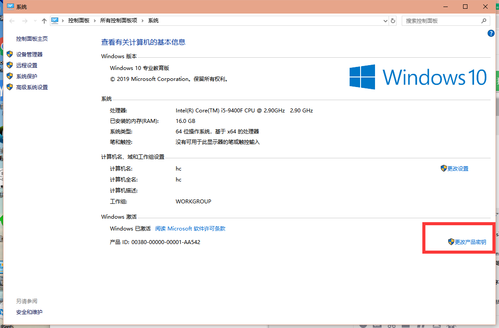Open the recent pages chevron beside navigation arrows
The width and height of the screenshot is (499, 328).
tap(35, 20)
